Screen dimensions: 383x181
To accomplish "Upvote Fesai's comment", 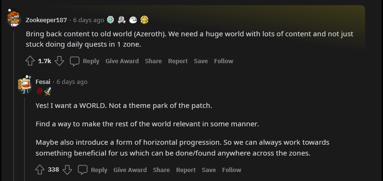I will (40, 170).
